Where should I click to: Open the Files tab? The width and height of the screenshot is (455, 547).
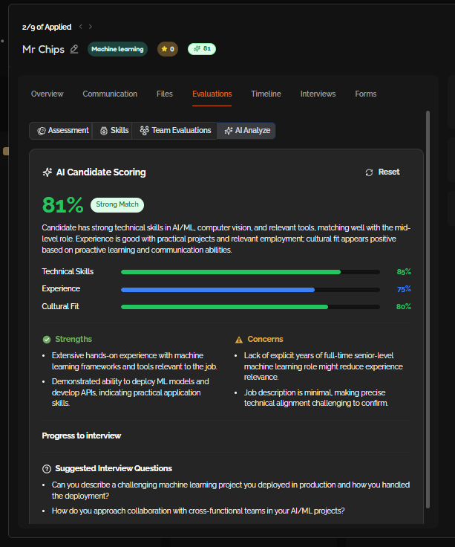pos(165,94)
